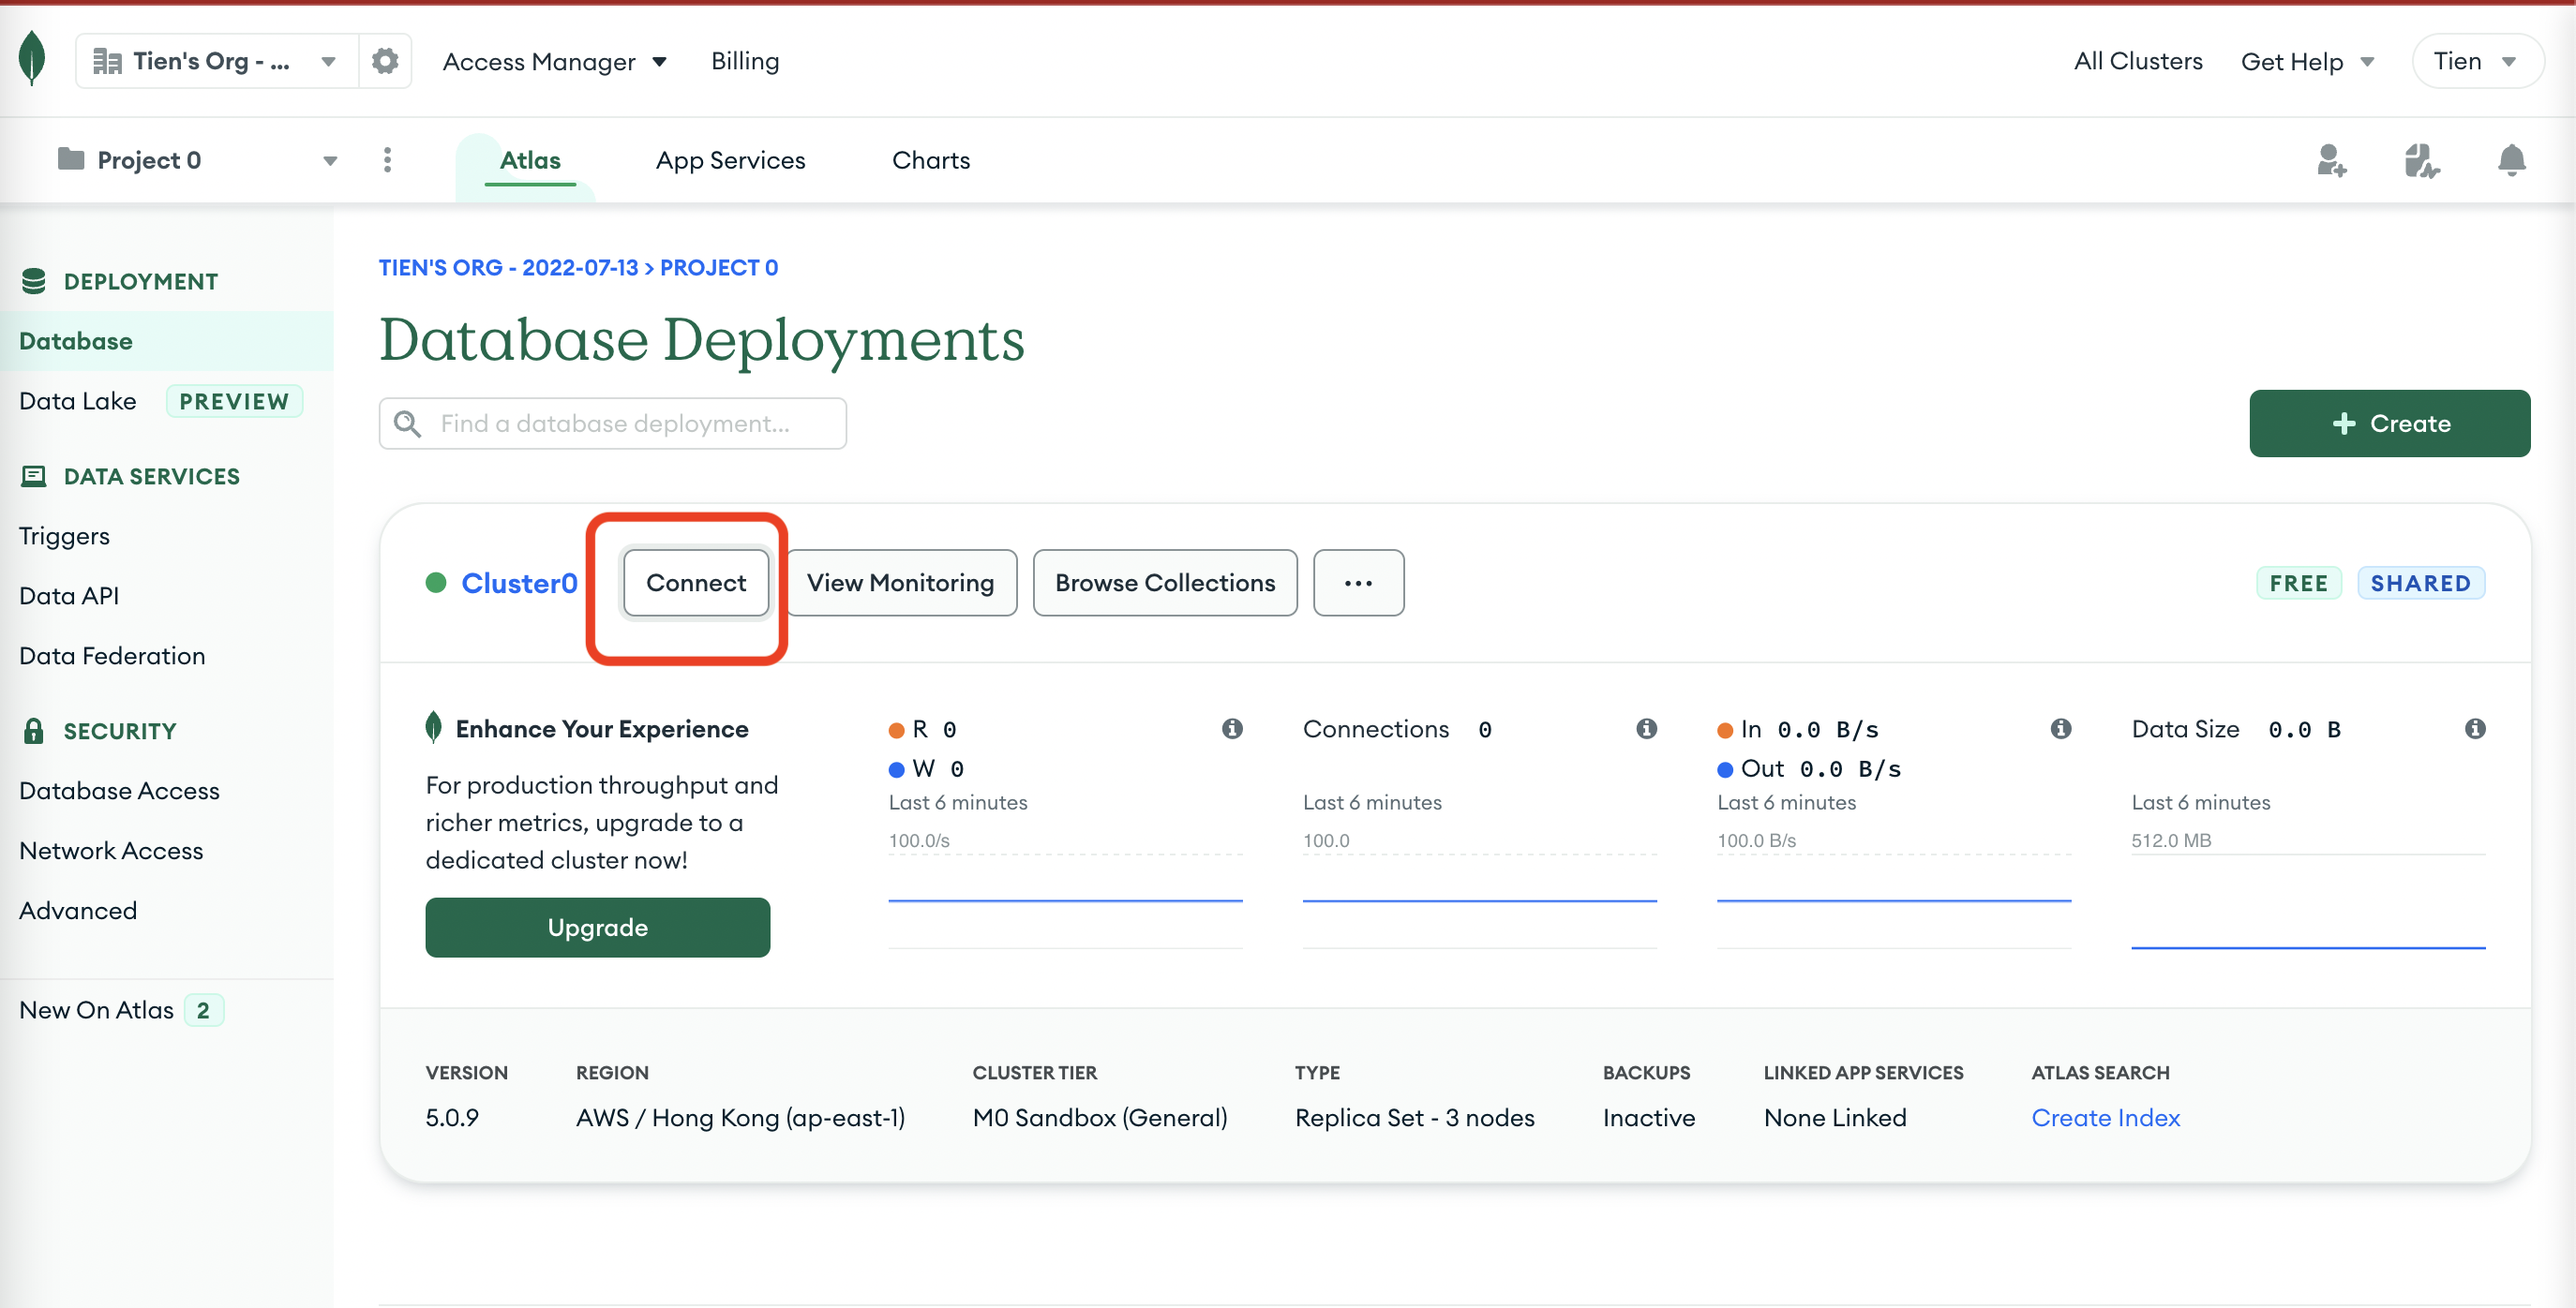
Task: Click the Security lock icon
Action: [x=33, y=731]
